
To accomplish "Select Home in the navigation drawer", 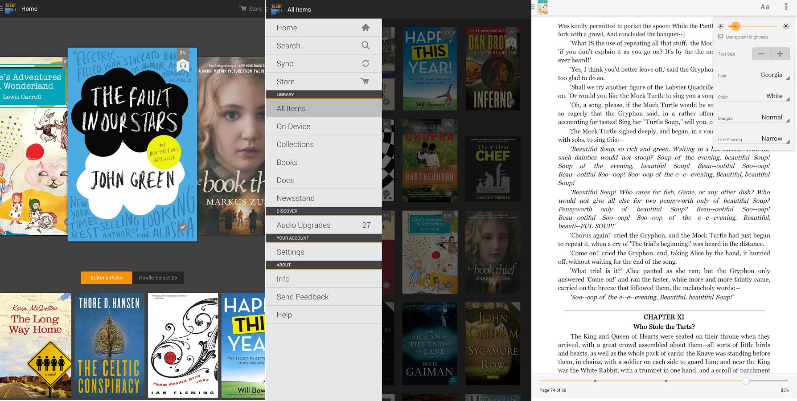I will pos(324,28).
